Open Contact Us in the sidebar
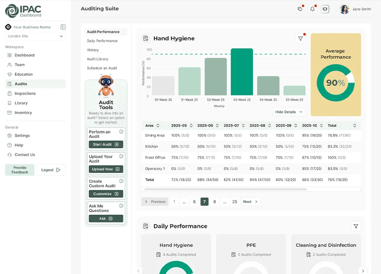The width and height of the screenshot is (381, 274). click(x=35, y=155)
